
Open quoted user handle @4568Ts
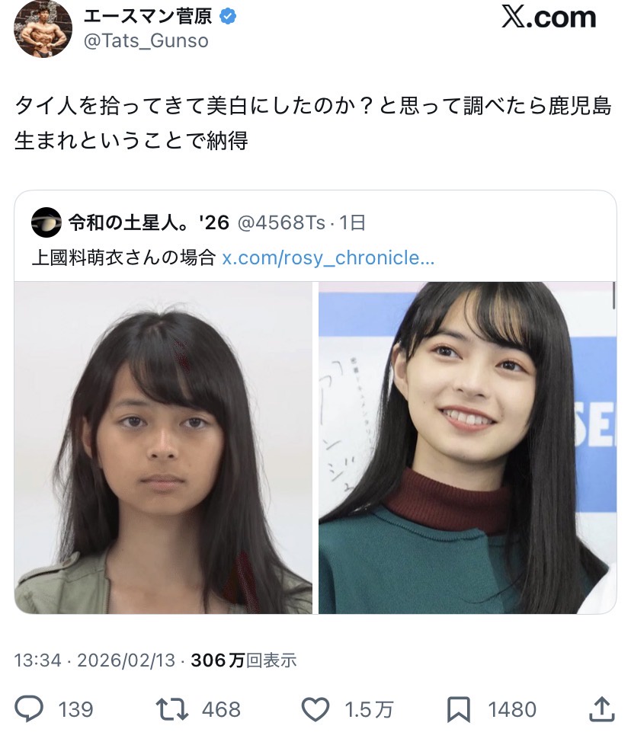(x=281, y=222)
